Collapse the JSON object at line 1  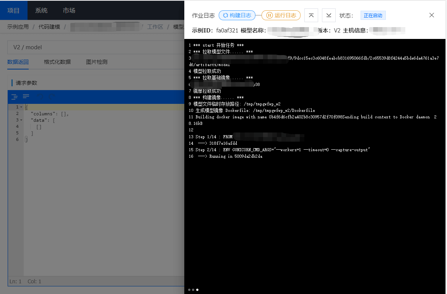pos(21,107)
